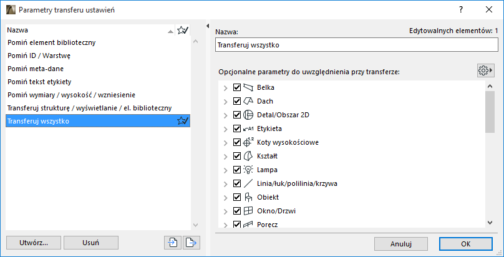504x257 pixels.
Task: Uncheck the Etykieta checkbox
Action: click(x=237, y=128)
